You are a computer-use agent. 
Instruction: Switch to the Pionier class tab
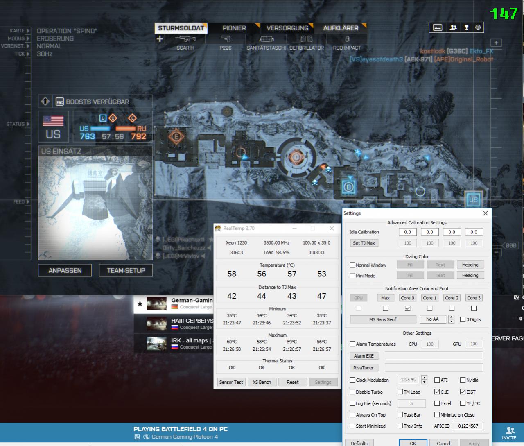pos(234,28)
